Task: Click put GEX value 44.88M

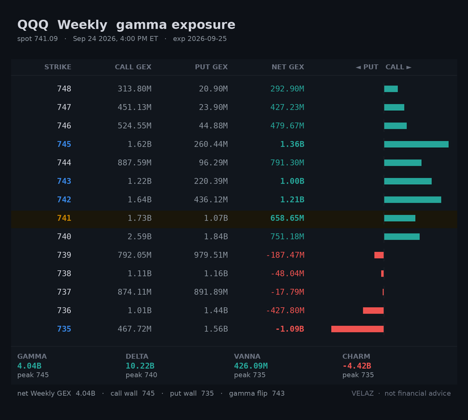Action: (x=214, y=126)
